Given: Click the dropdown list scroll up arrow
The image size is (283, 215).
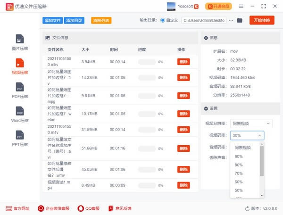Looking at the screenshot, I should point(262,144).
